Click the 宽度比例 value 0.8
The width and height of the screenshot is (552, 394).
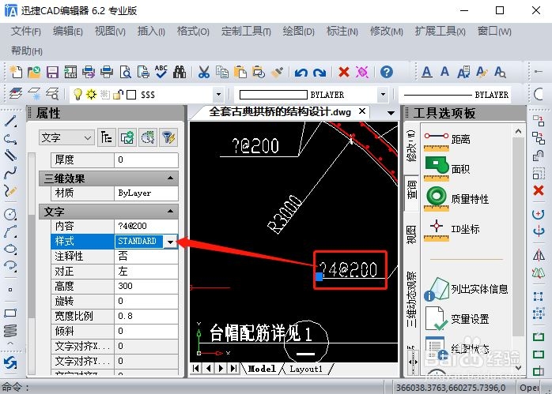coord(146,316)
